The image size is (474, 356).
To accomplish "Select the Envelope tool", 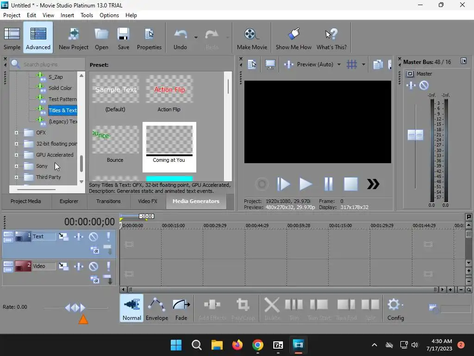I will [x=157, y=309].
